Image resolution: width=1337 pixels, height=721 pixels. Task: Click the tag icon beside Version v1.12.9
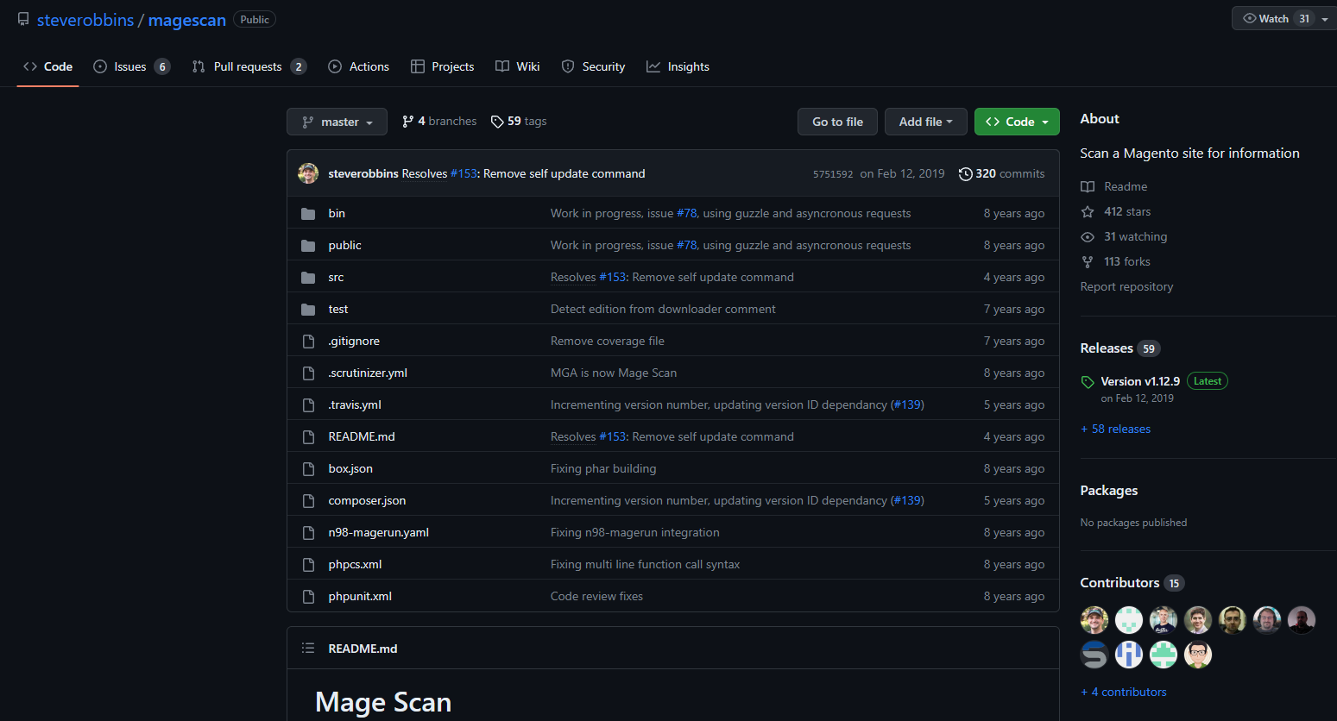tap(1088, 382)
